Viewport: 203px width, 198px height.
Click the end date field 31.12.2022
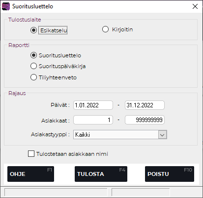pos(145,105)
